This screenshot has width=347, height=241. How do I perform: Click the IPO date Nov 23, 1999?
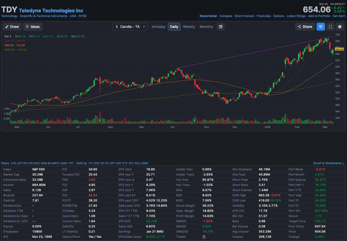(42, 237)
